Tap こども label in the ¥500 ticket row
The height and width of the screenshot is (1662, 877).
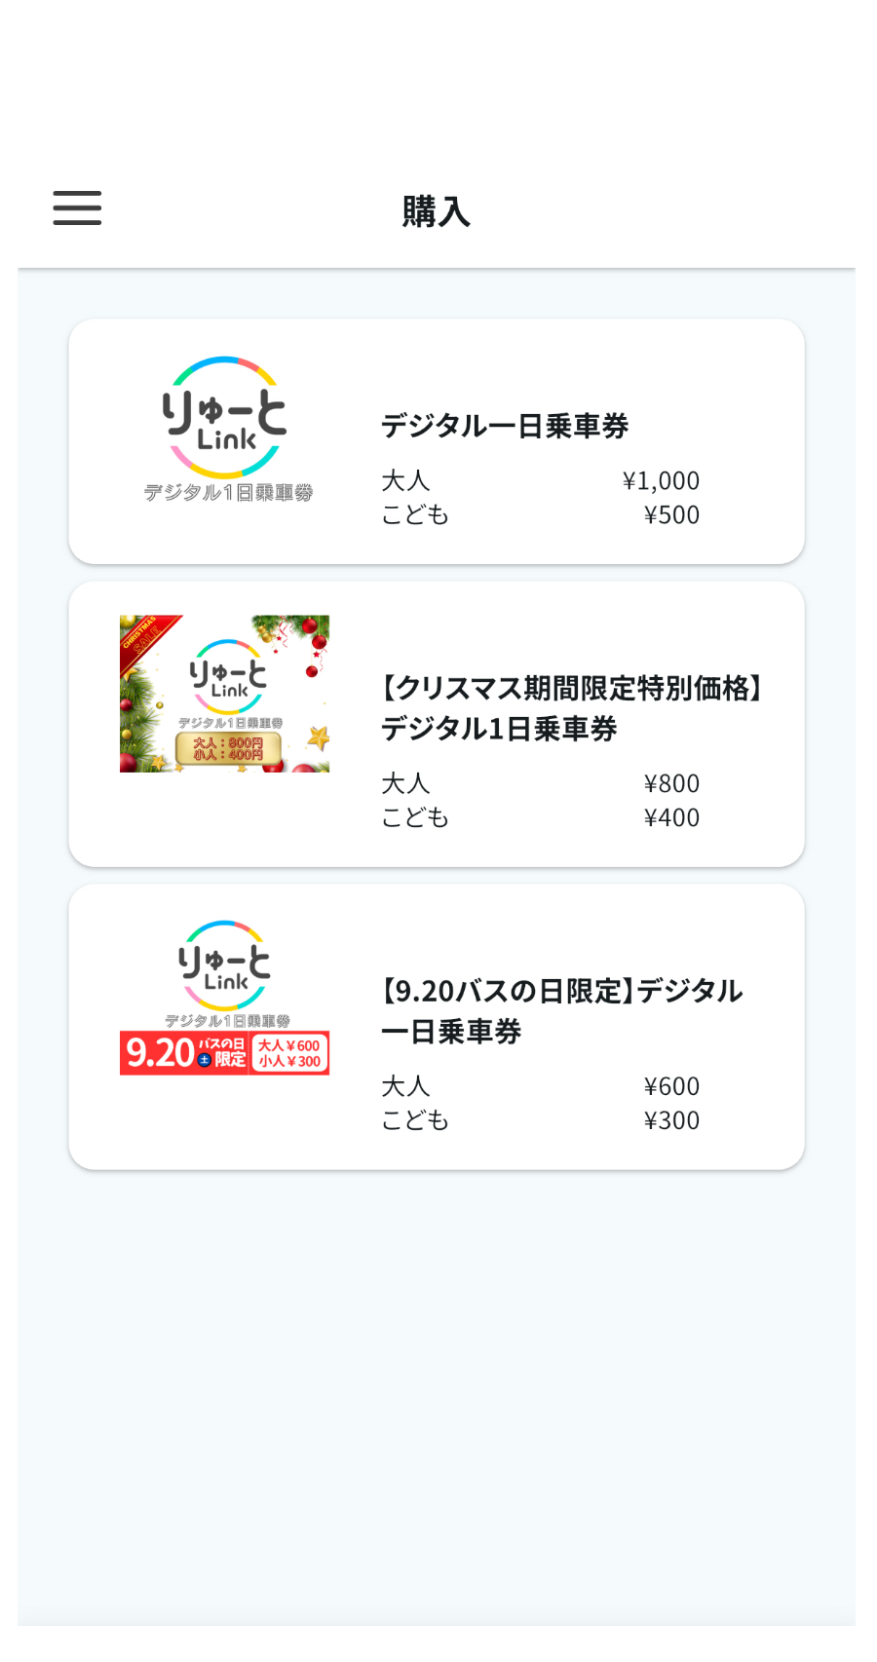point(415,515)
